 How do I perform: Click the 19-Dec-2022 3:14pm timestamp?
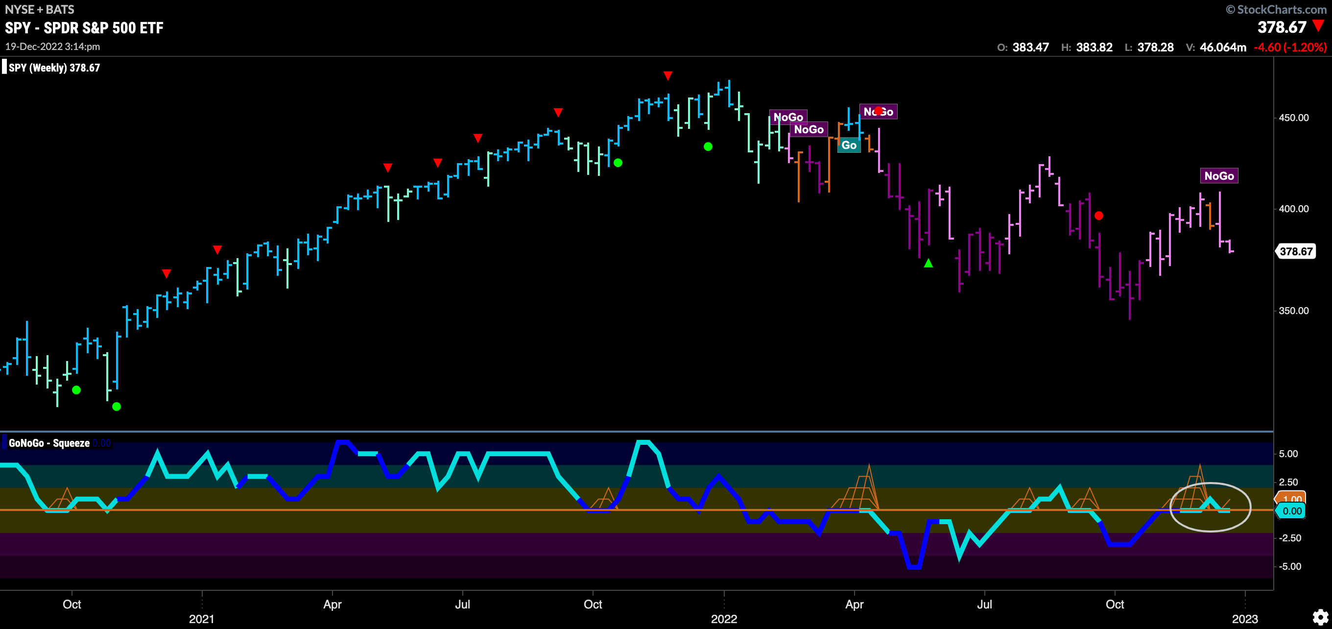(x=53, y=47)
